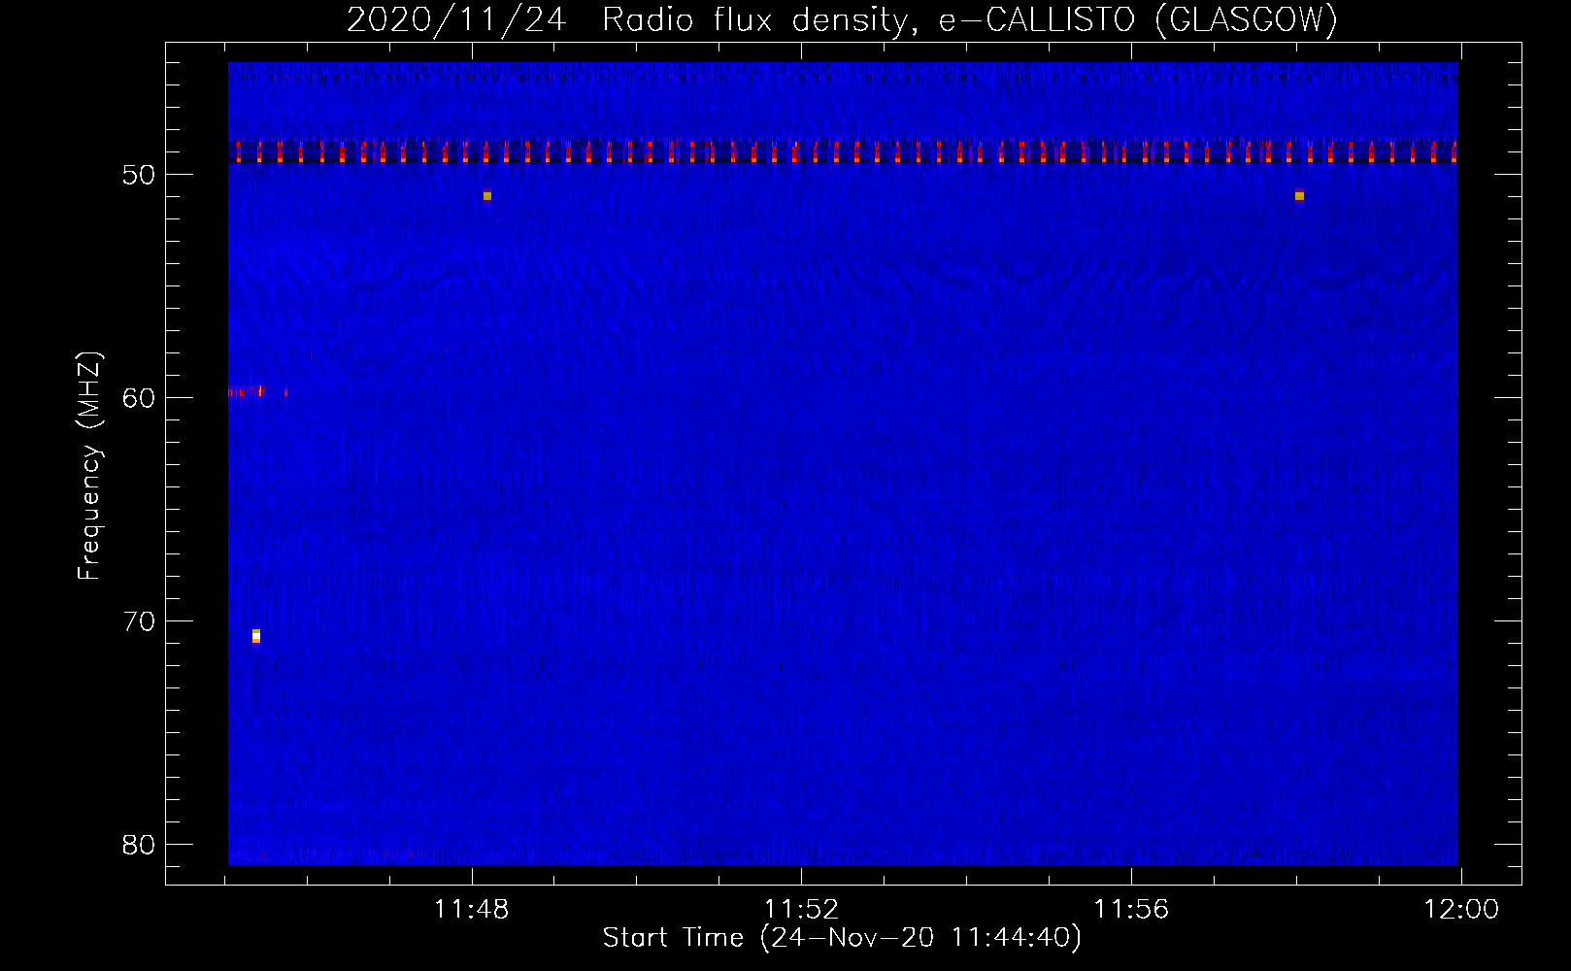Click the 70 frequency tick label
This screenshot has width=1571, height=971.
click(x=139, y=621)
